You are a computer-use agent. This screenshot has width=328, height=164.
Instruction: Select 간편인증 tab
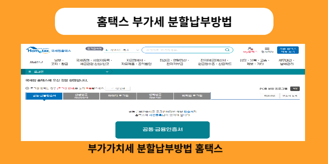[x=81, y=96]
